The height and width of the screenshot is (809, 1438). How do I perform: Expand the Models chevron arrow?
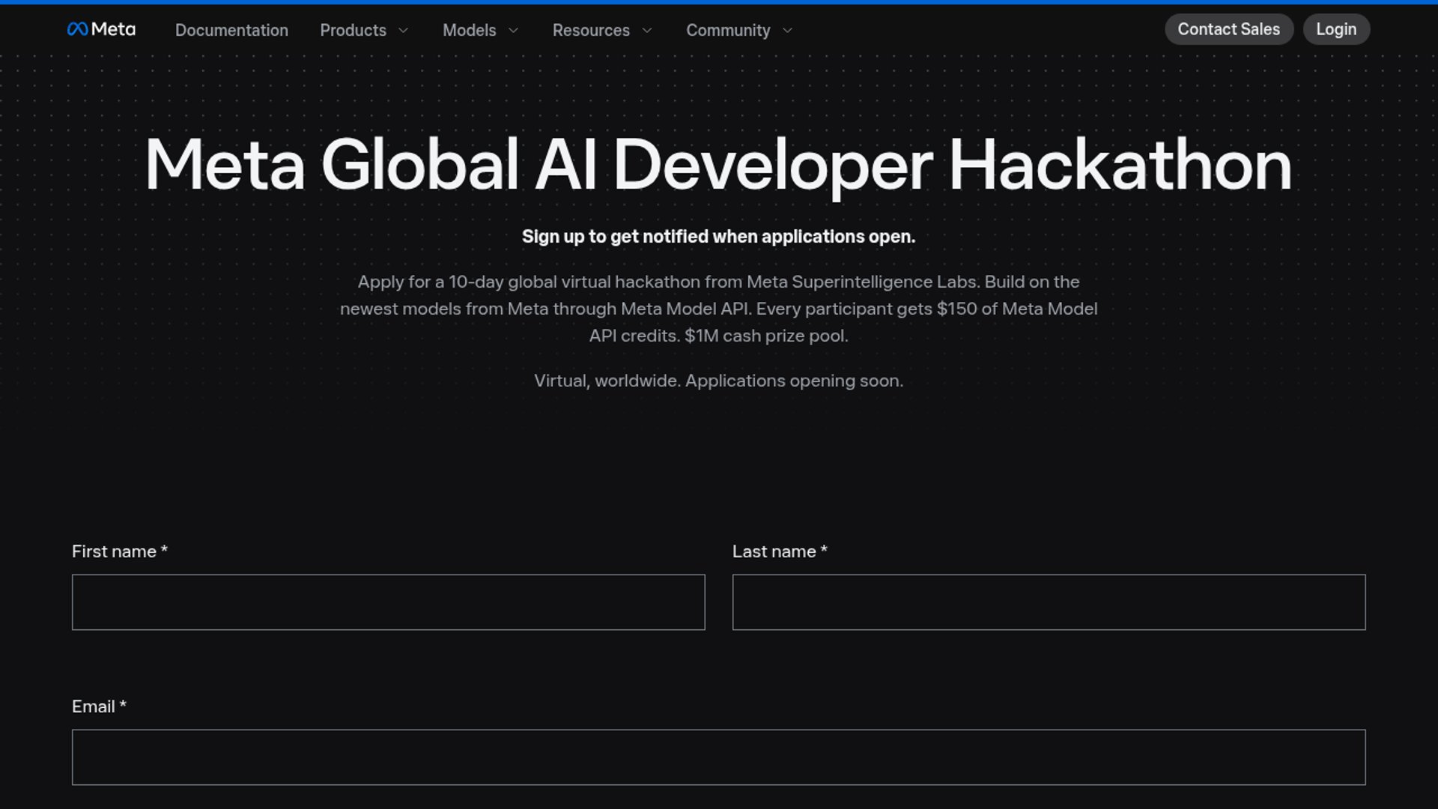point(513,31)
